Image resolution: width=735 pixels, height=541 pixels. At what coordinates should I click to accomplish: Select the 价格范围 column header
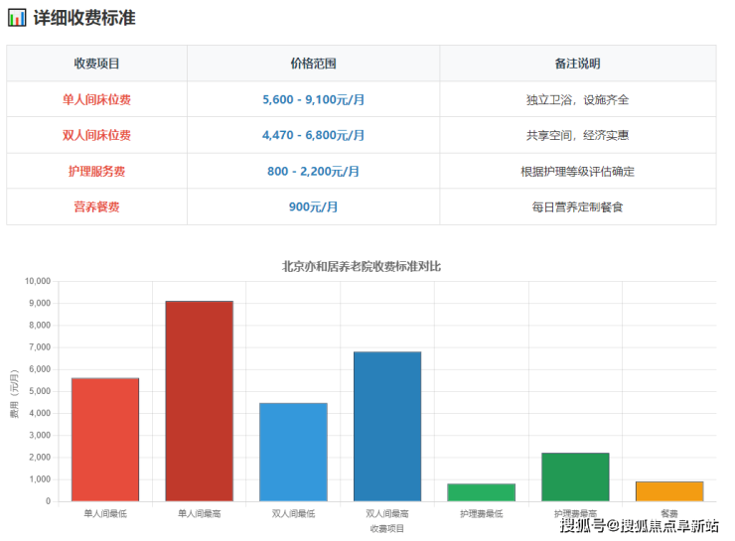(313, 64)
